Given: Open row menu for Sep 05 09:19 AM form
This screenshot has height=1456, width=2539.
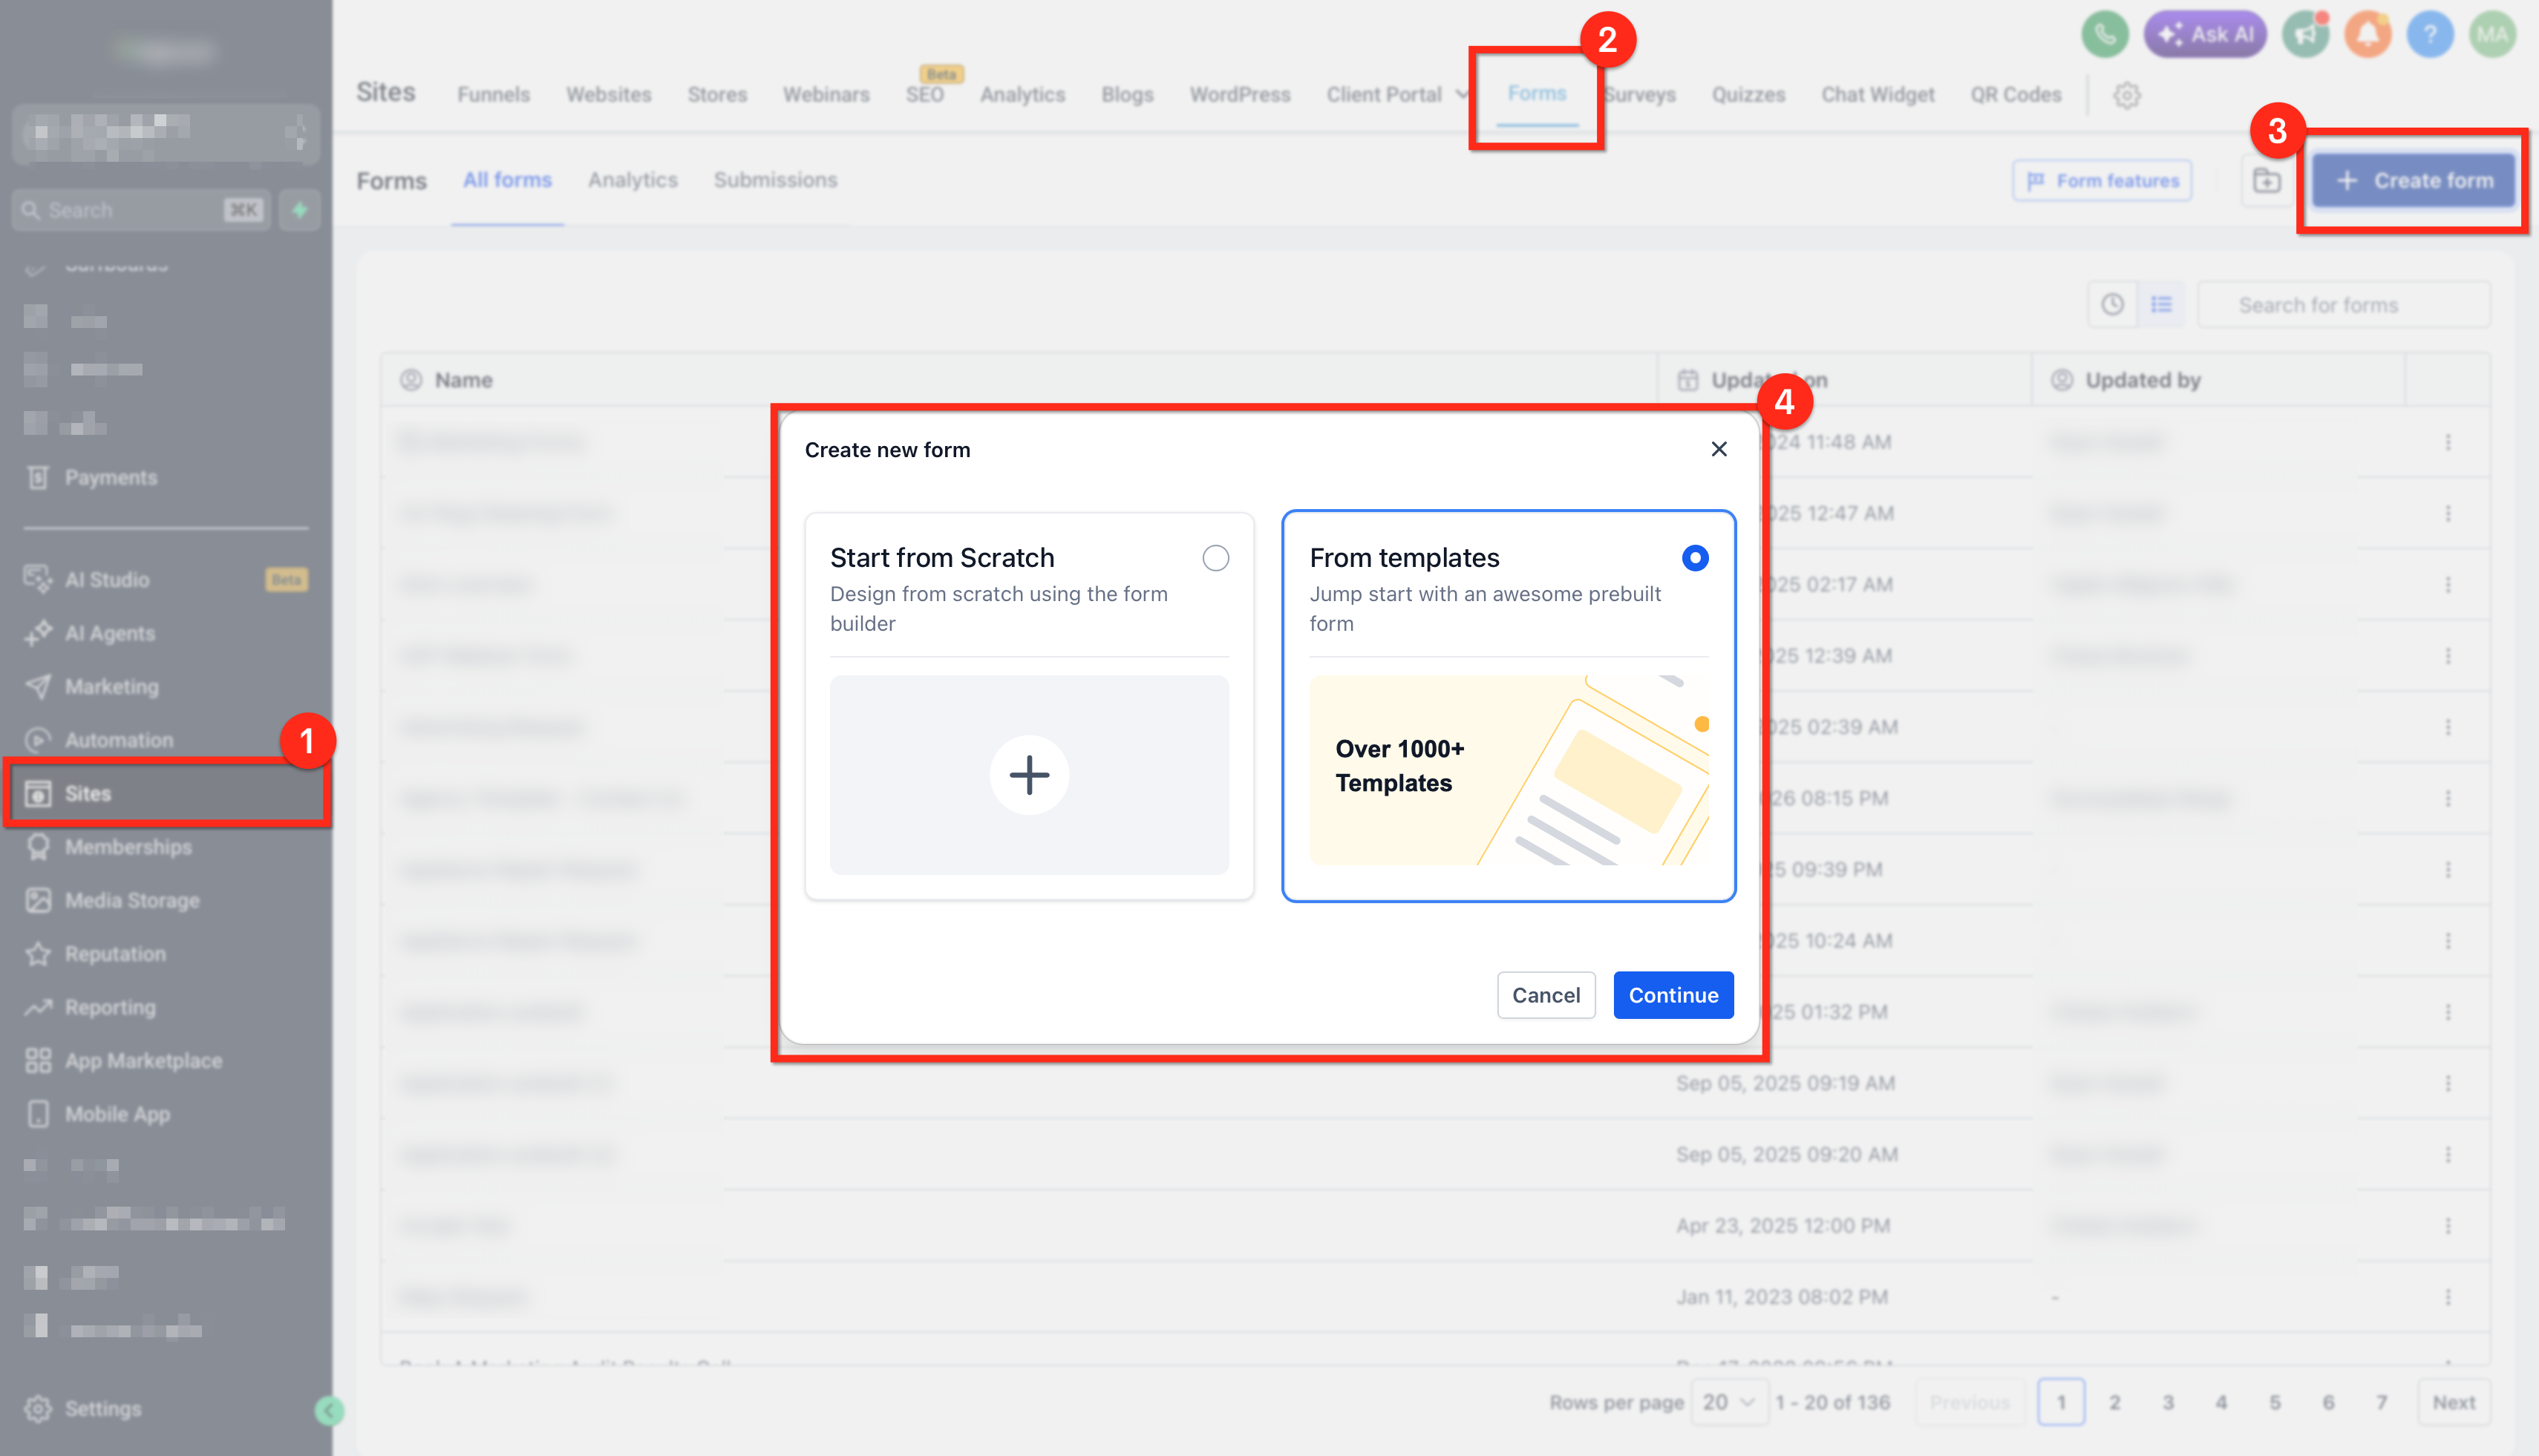Looking at the screenshot, I should (2448, 1083).
